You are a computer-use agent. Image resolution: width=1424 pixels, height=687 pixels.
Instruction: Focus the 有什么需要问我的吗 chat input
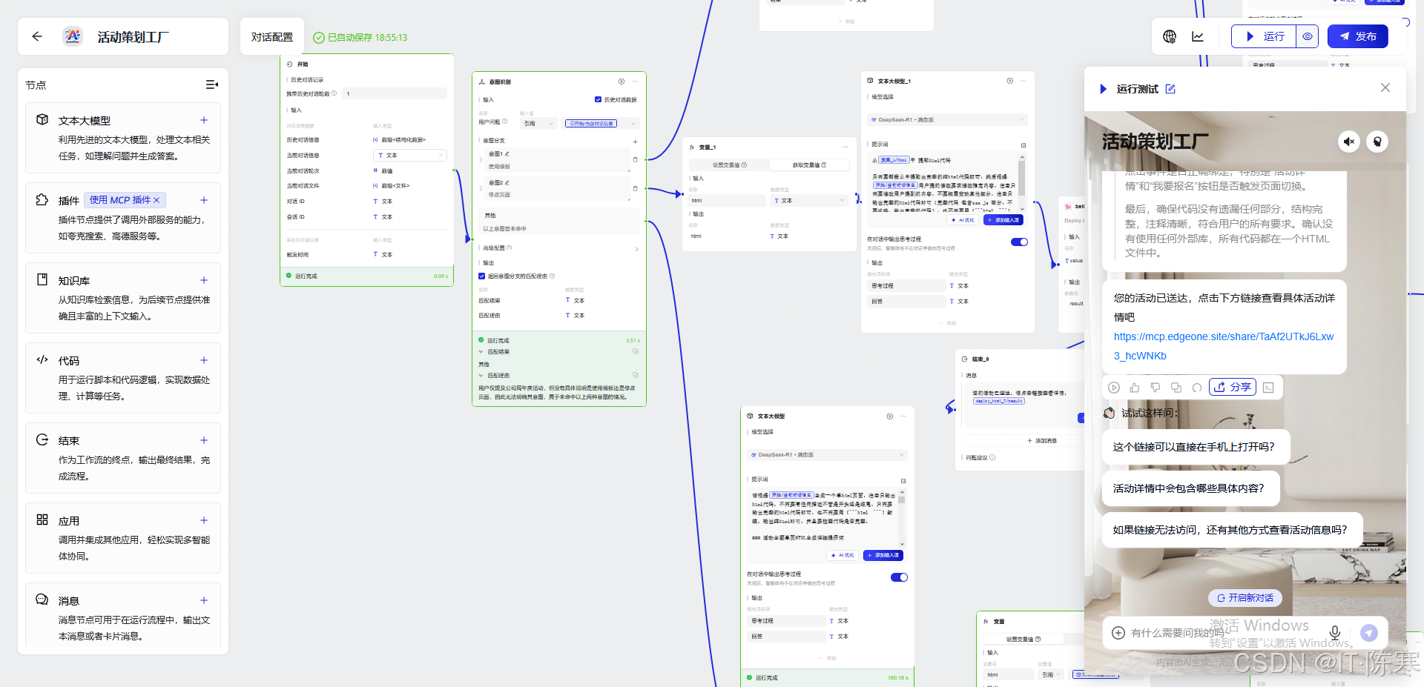[x=1224, y=633]
